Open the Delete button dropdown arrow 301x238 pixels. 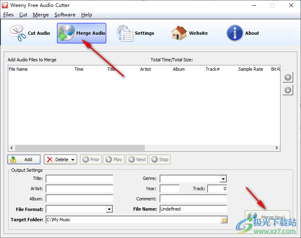coord(73,159)
